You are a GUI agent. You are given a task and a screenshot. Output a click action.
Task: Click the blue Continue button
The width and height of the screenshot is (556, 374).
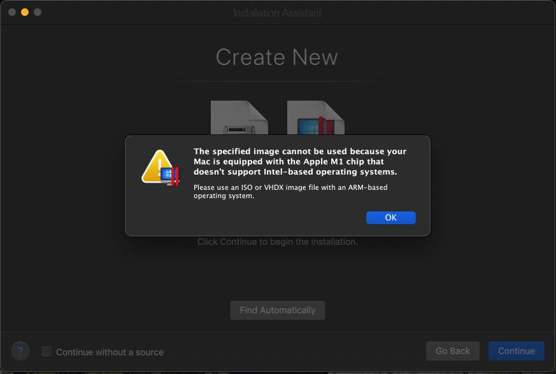(517, 351)
